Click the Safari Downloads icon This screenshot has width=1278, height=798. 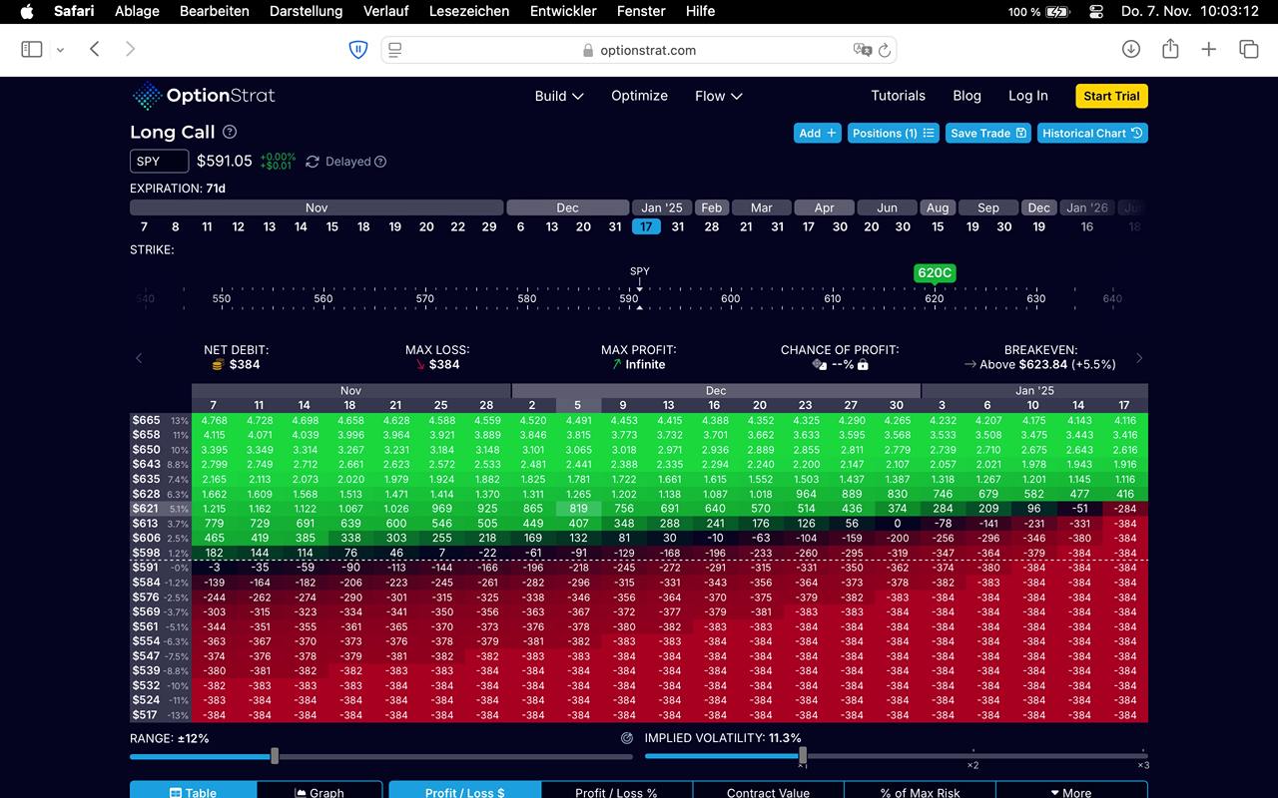coord(1131,49)
